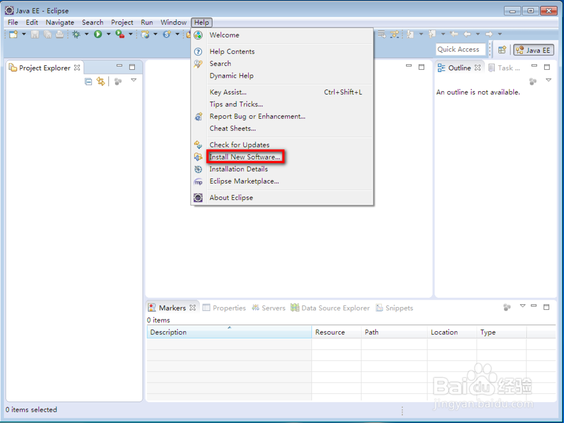Open the Project Explorer view menu triangle
564x423 pixels.
[x=134, y=80]
